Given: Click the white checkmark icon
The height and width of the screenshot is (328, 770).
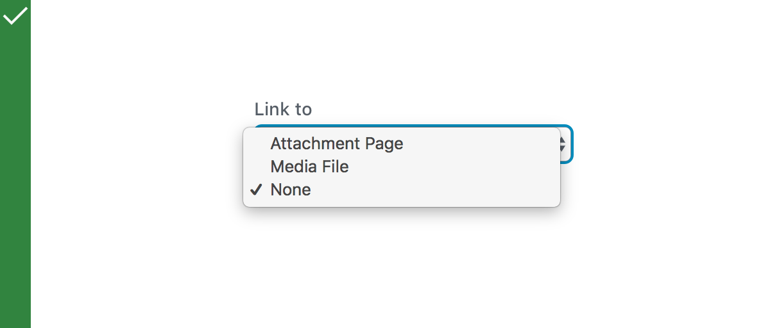Looking at the screenshot, I should [x=15, y=15].
